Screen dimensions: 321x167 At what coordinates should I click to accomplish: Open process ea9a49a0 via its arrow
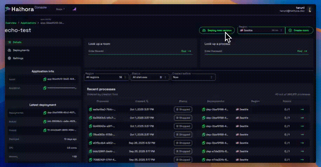coord(302,109)
